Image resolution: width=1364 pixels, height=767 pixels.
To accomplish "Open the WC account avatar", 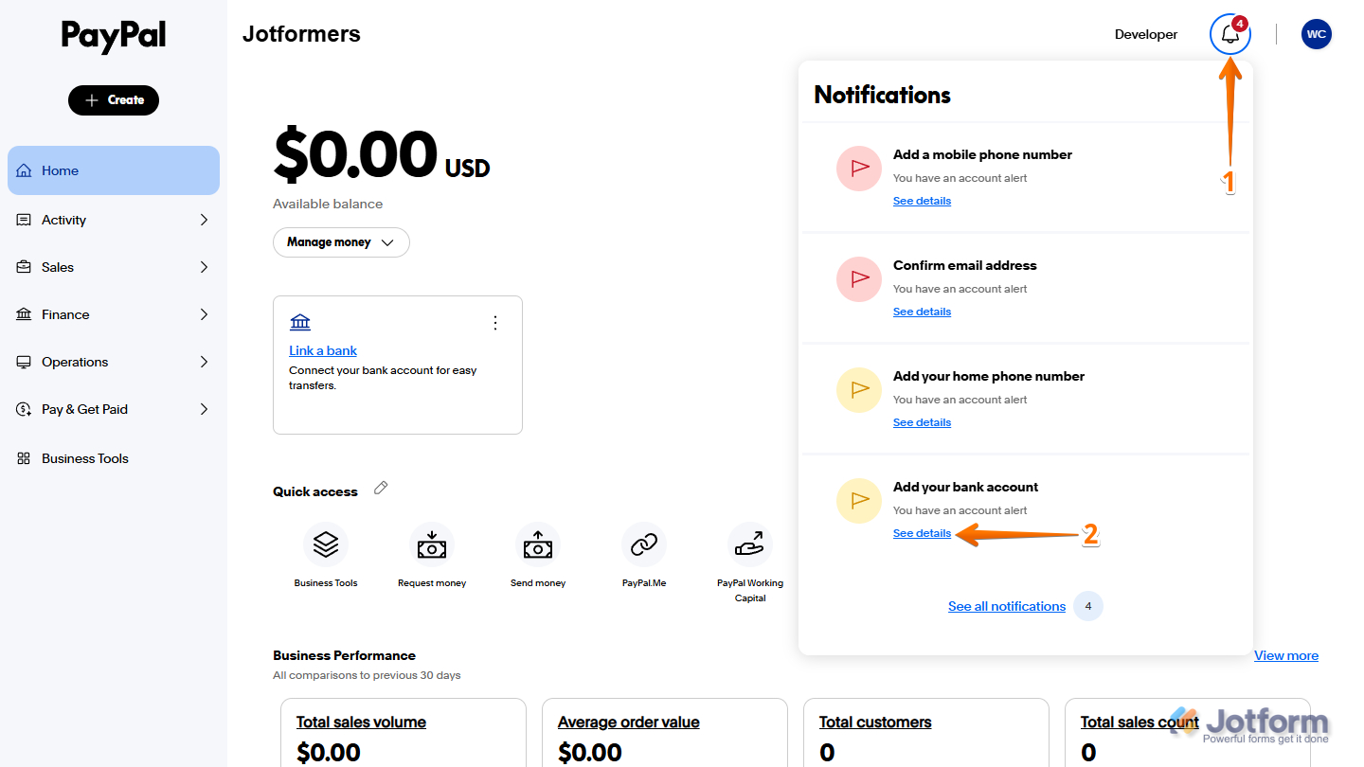I will (1317, 34).
